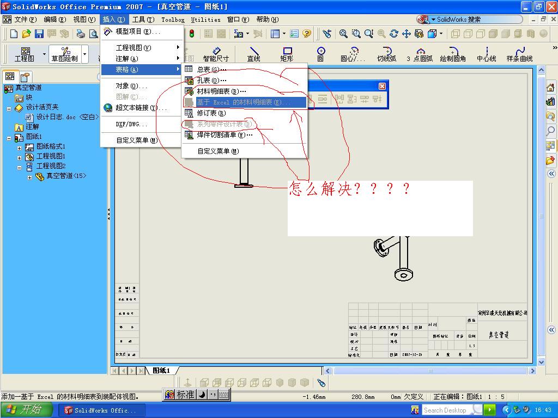Select the Zoom to Area tool

(x=356, y=34)
